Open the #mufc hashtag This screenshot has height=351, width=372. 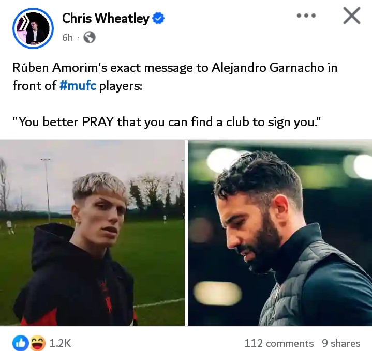coord(78,85)
